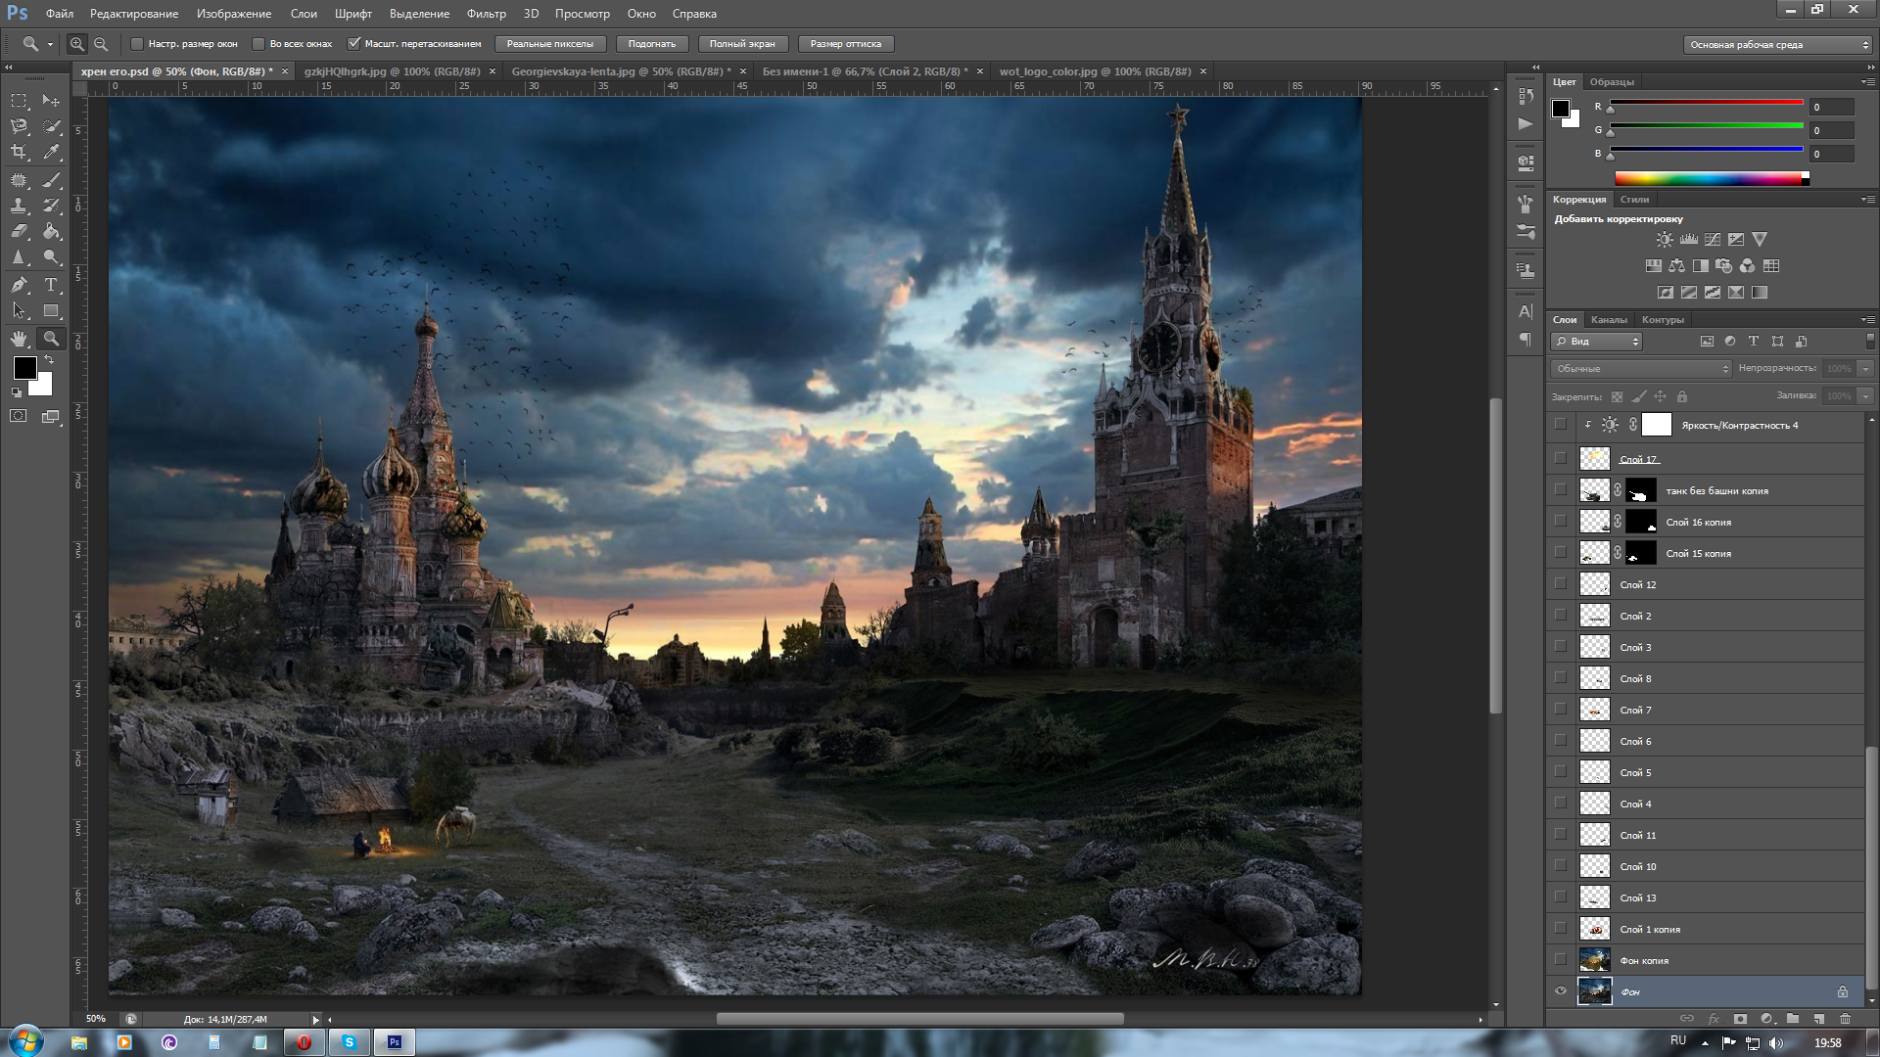Show the Фон копия layer
The height and width of the screenshot is (1057, 1880).
[x=1561, y=960]
